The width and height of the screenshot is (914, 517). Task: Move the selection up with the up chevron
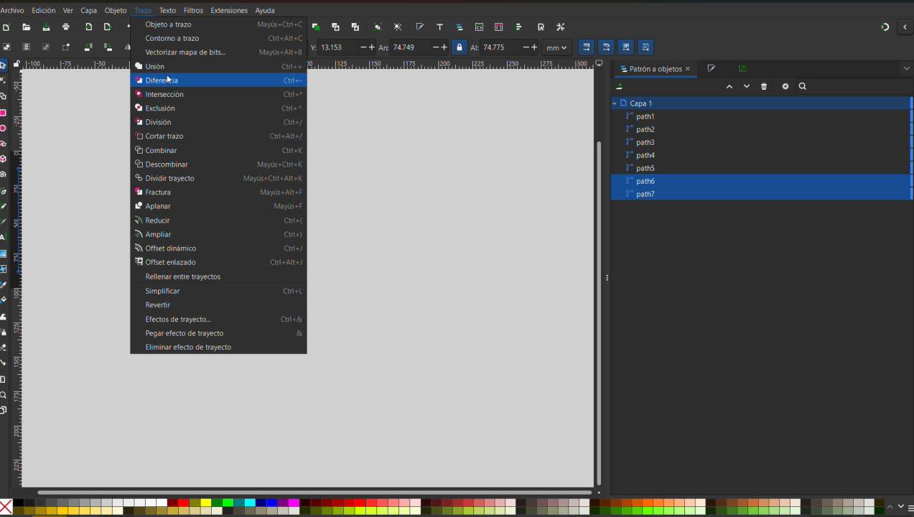tap(729, 86)
